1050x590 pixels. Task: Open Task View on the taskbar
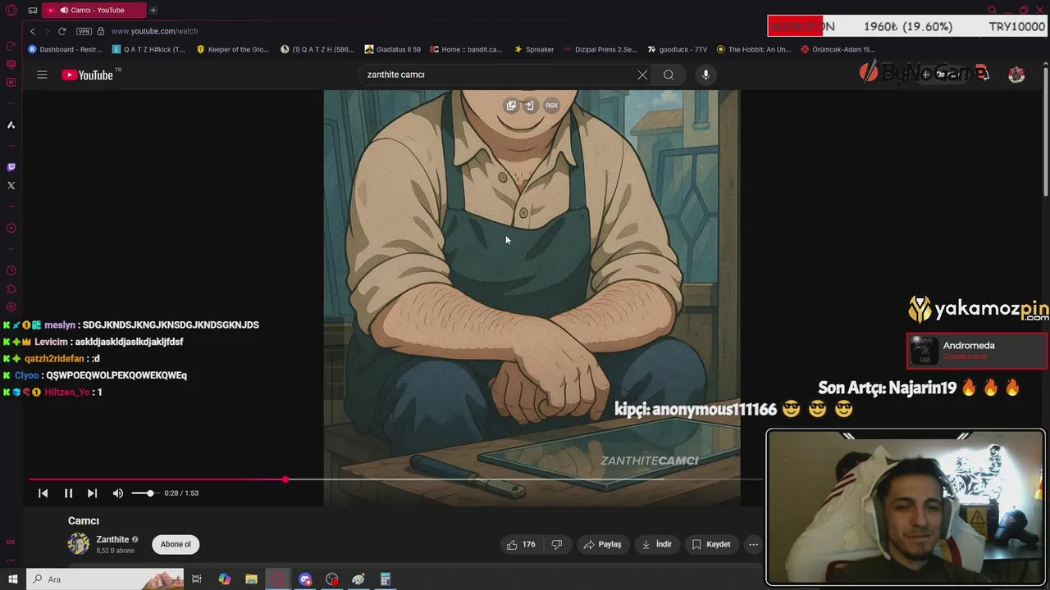[x=197, y=579]
